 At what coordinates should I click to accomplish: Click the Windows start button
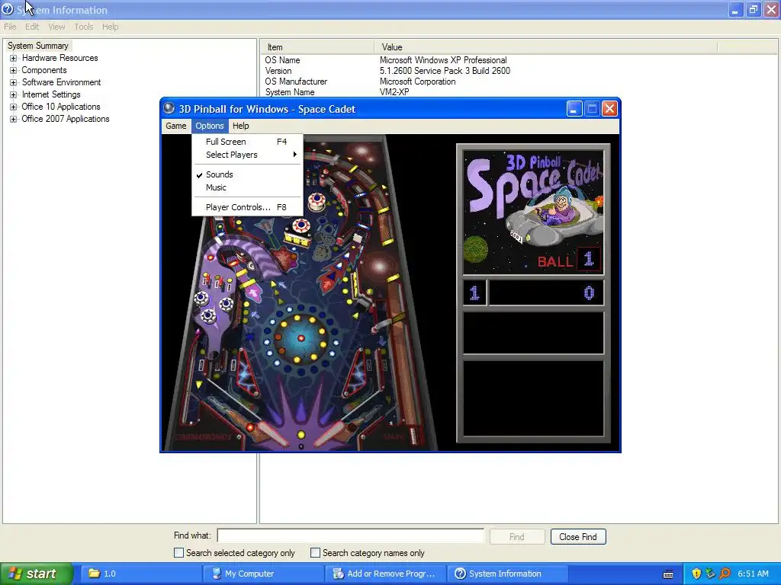pos(37,574)
